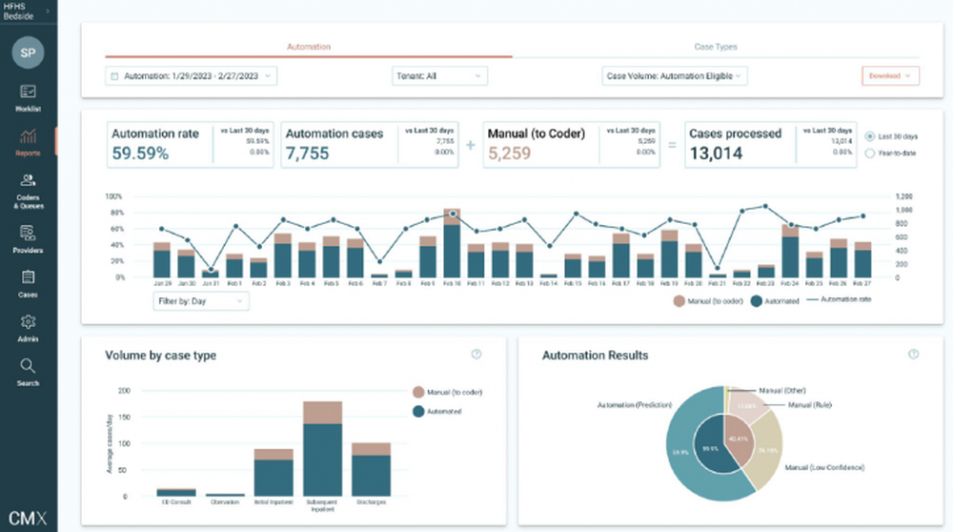The image size is (953, 532).
Task: Click the SP user avatar
Action: [28, 52]
